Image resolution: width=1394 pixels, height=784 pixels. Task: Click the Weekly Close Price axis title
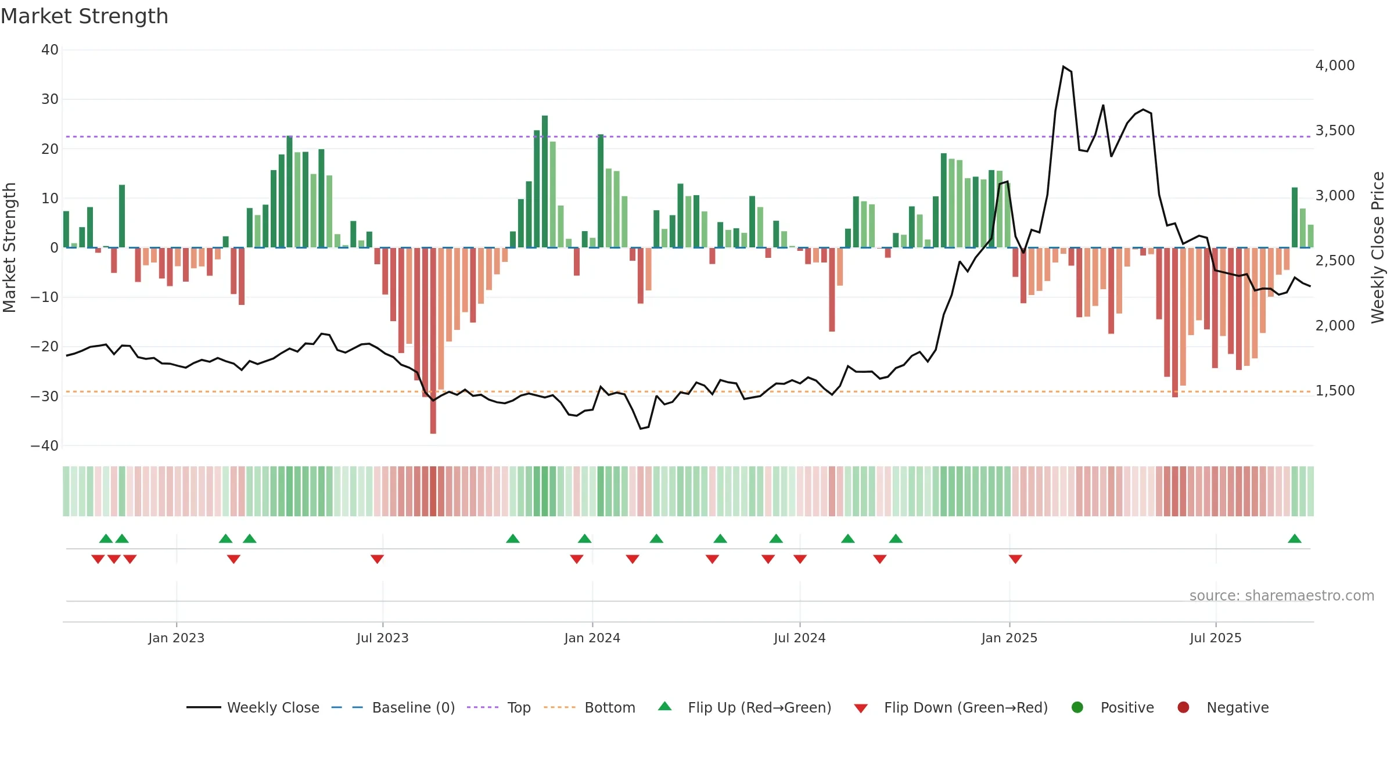[1378, 247]
